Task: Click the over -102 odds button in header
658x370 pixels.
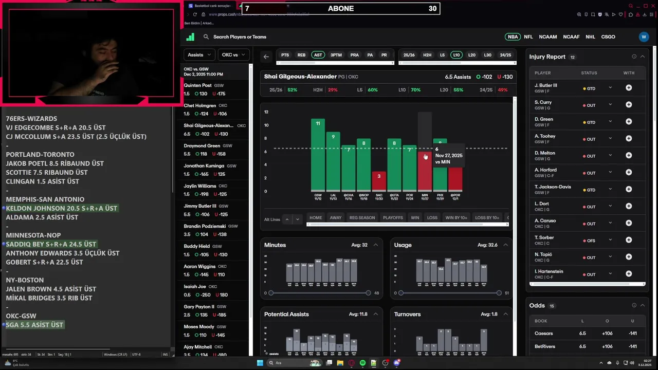Action: pos(484,77)
